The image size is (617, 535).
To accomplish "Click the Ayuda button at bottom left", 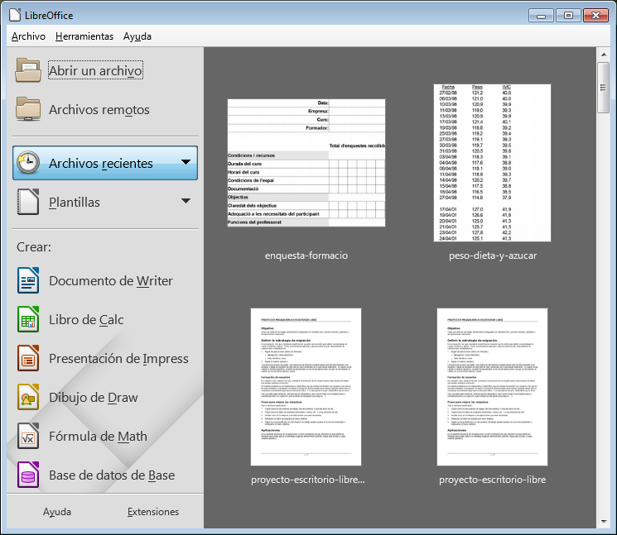I will pos(57,512).
